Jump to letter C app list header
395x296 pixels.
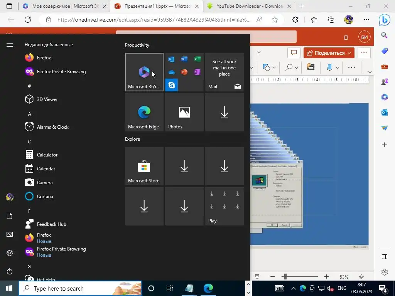29,141
